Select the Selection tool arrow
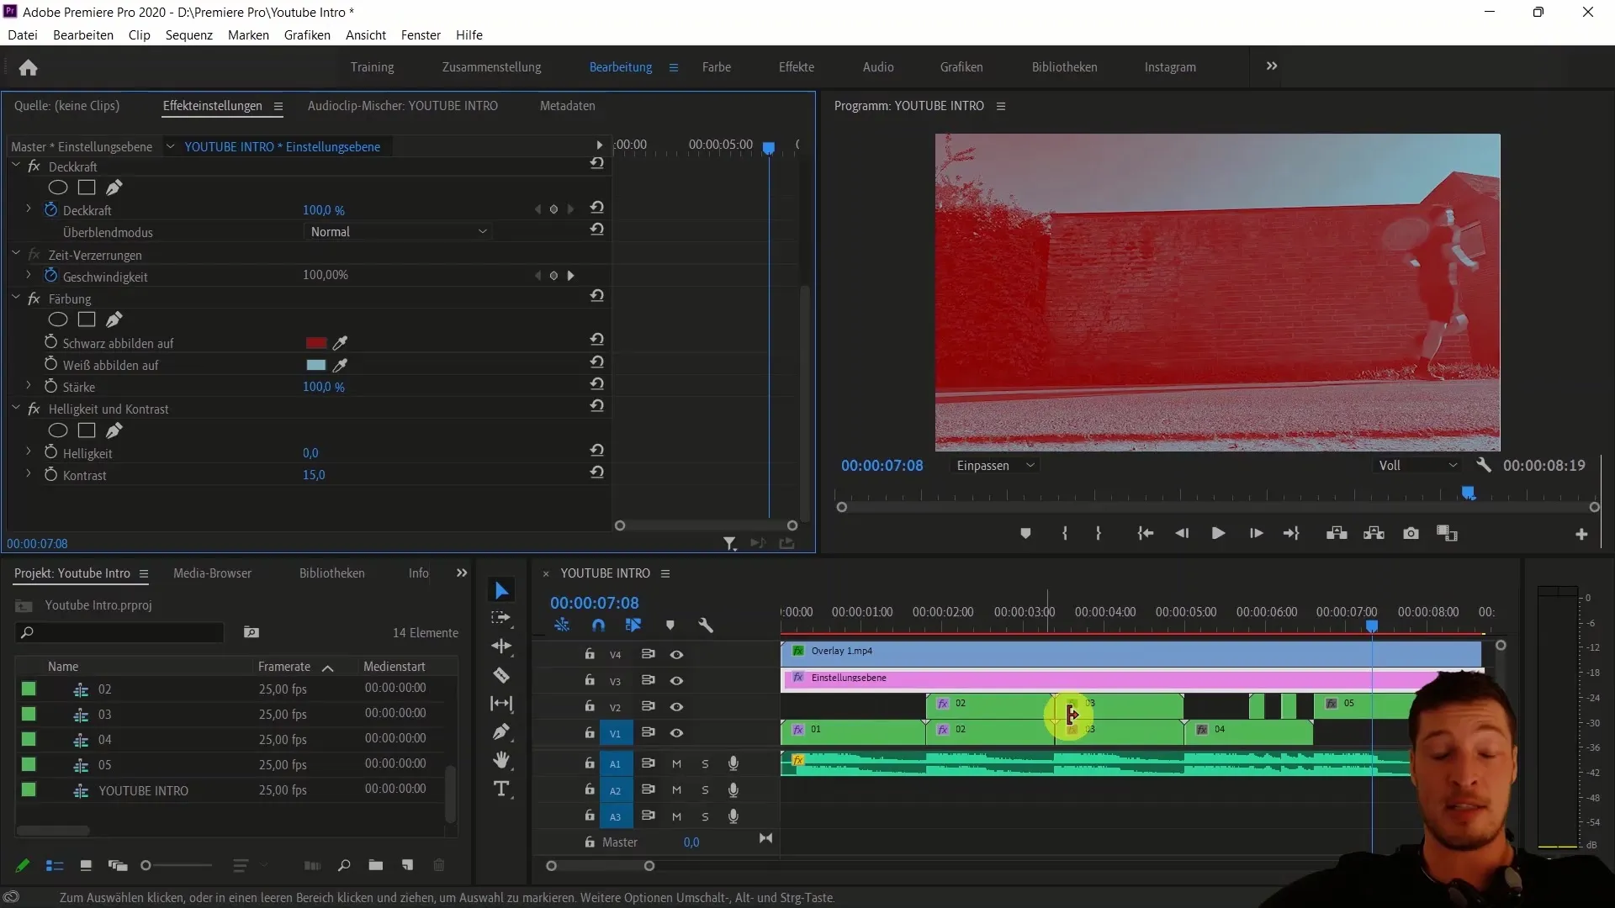The width and height of the screenshot is (1615, 908). [502, 591]
